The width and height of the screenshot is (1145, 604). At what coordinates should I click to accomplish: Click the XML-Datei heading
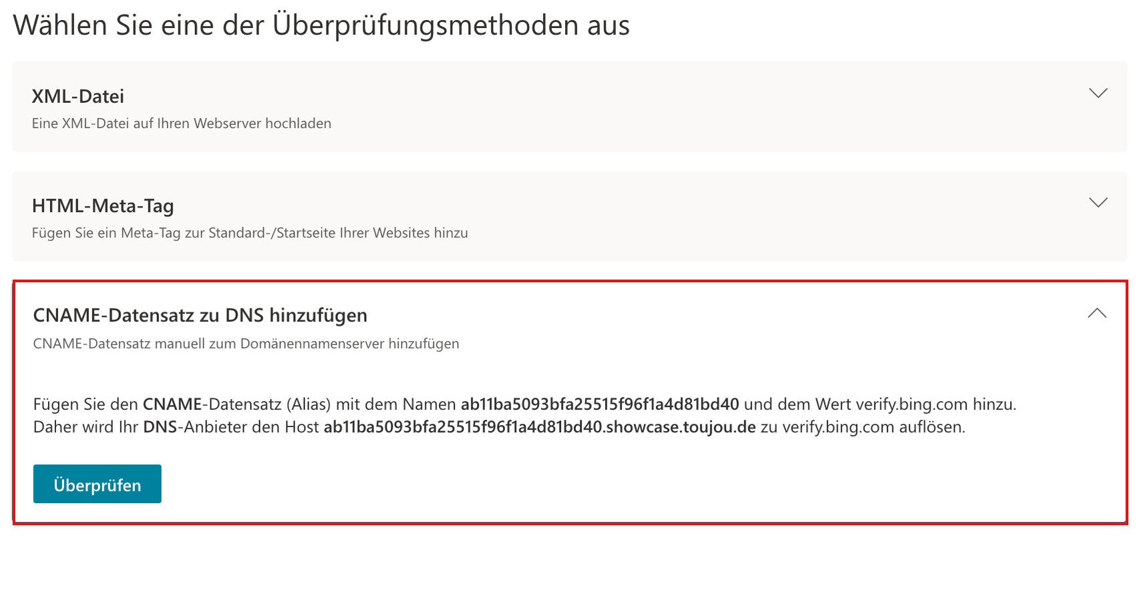click(x=78, y=97)
